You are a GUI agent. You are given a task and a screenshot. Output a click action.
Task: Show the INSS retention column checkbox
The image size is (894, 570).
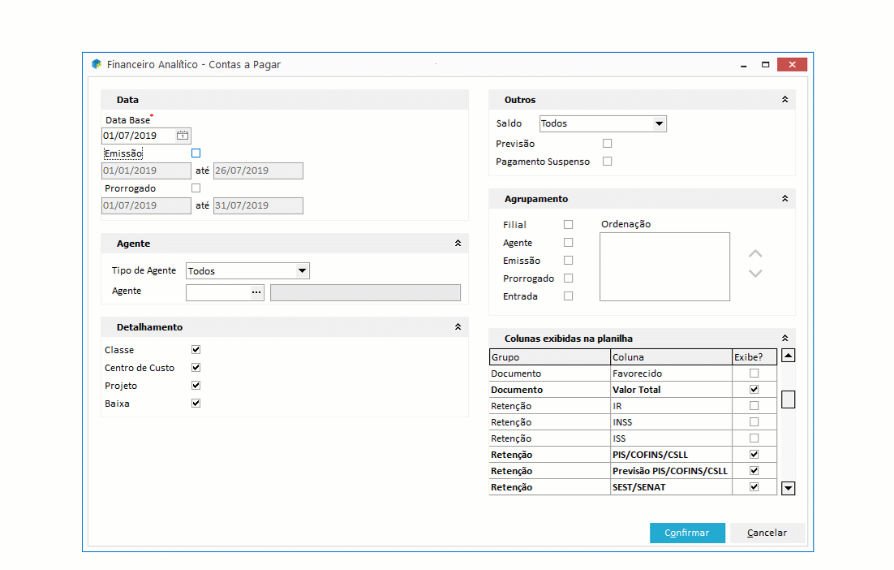pyautogui.click(x=754, y=421)
